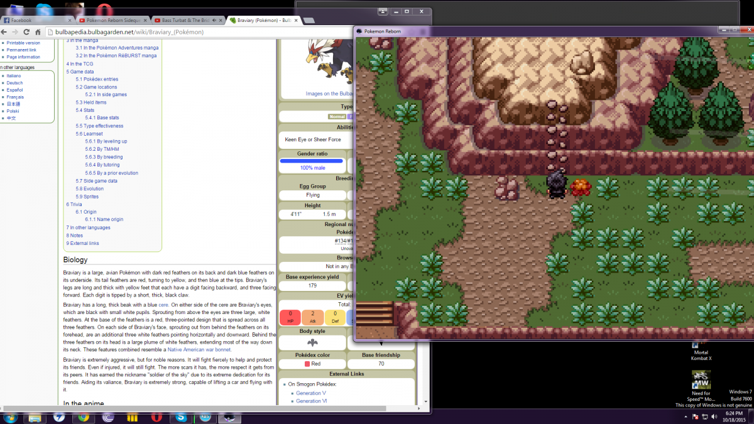
Task: Jump to '5.4.1 Base stats' contents link
Action: 102,117
